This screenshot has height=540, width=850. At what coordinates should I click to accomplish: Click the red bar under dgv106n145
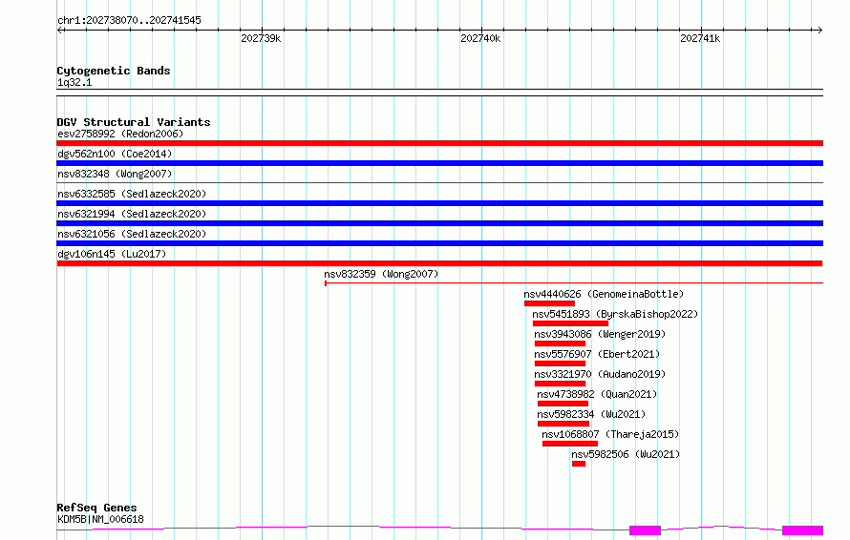coord(439,263)
